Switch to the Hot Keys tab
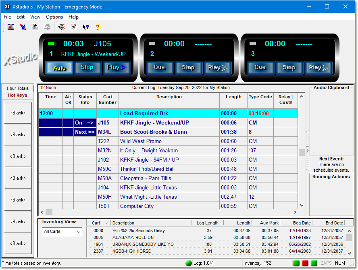 click(18, 95)
